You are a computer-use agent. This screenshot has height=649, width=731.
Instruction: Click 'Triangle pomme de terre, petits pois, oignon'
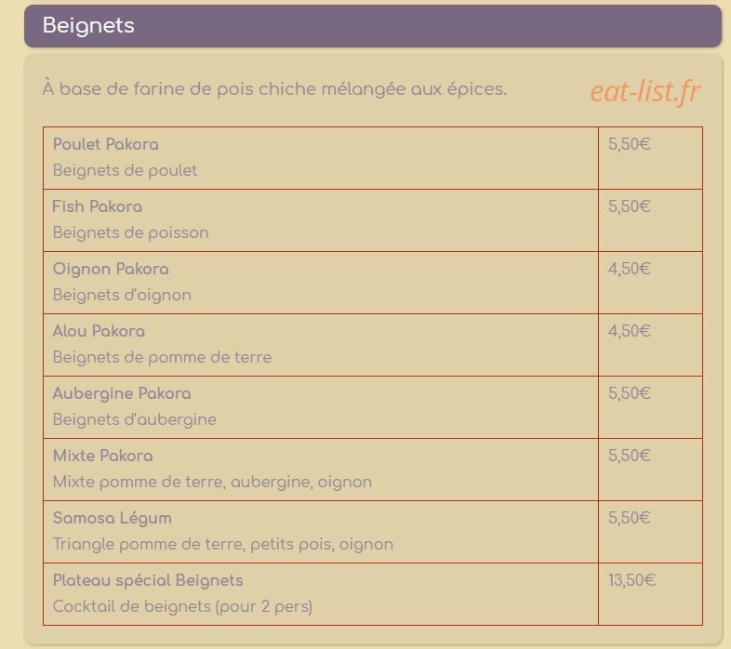click(223, 544)
